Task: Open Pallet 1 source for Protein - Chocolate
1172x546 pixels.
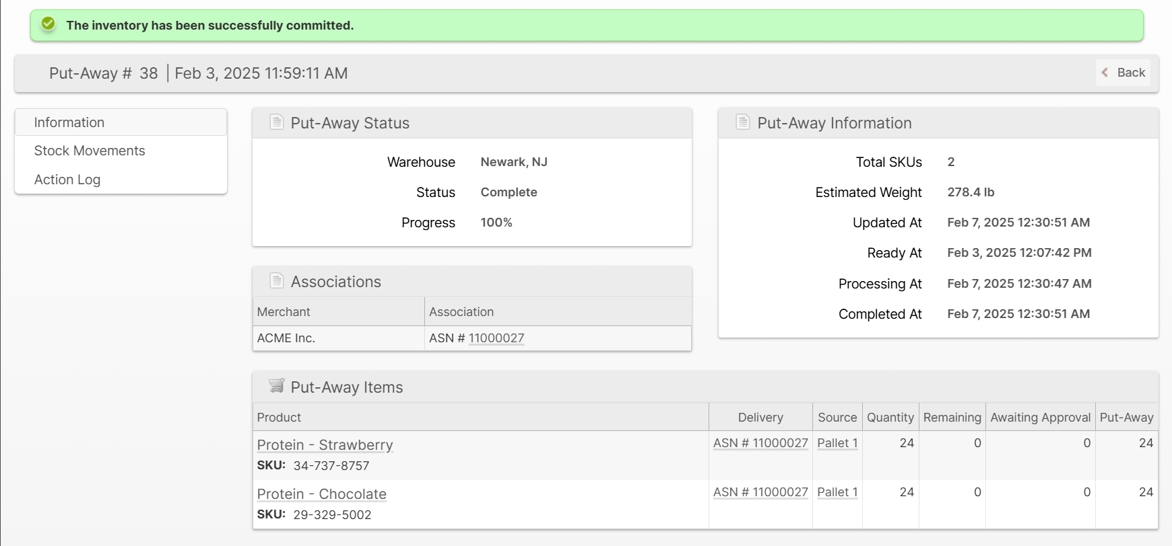Action: (x=837, y=492)
